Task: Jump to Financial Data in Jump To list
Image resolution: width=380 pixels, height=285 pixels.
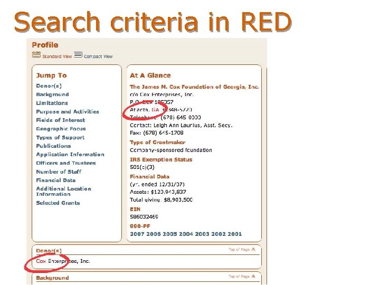Action: pyautogui.click(x=55, y=180)
